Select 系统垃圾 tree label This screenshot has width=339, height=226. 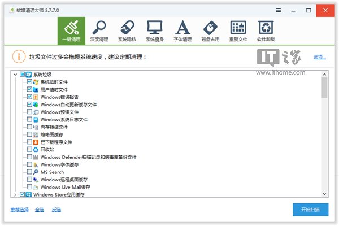[42, 75]
